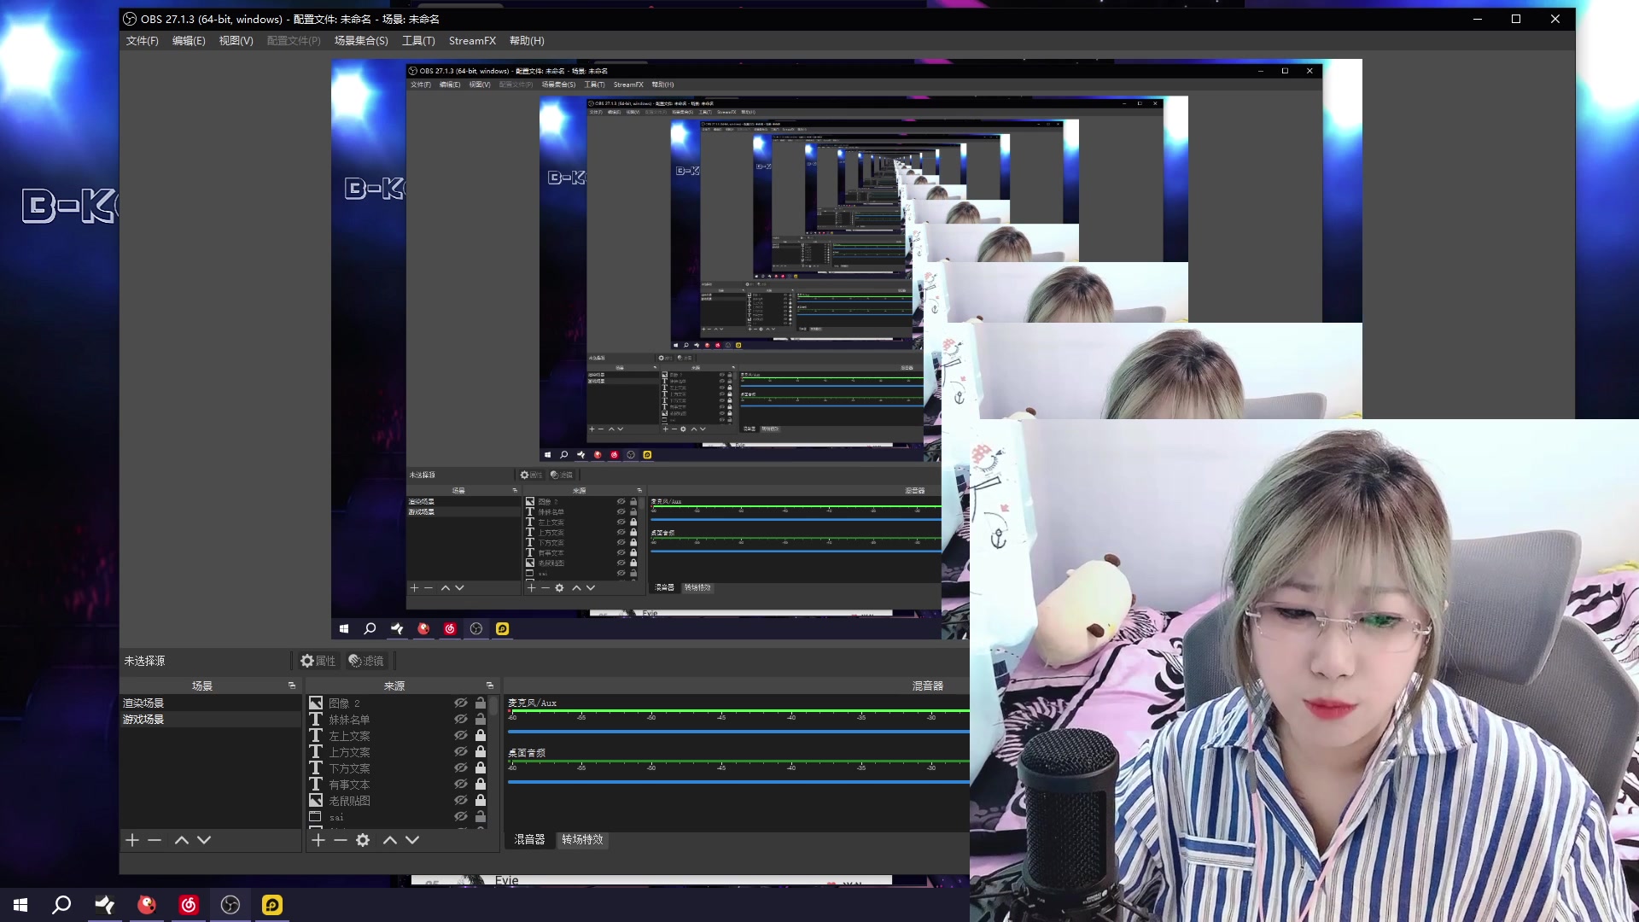Image resolution: width=1639 pixels, height=922 pixels.
Task: Toggle visibility of 图像 2 source
Action: click(461, 703)
